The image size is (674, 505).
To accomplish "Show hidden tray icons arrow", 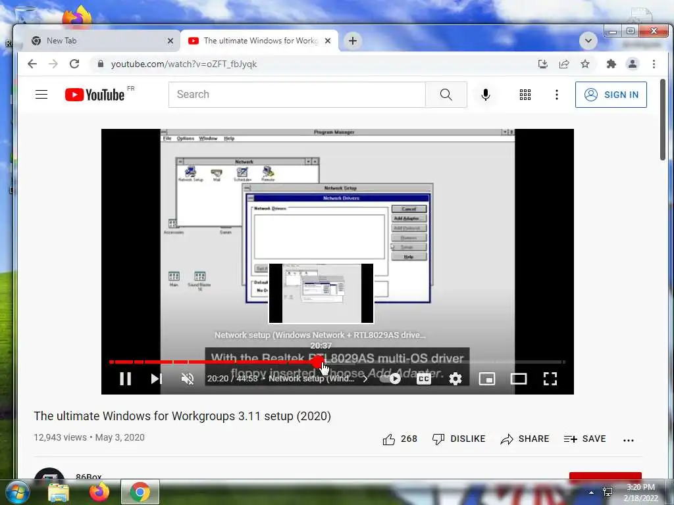I will pyautogui.click(x=592, y=493).
